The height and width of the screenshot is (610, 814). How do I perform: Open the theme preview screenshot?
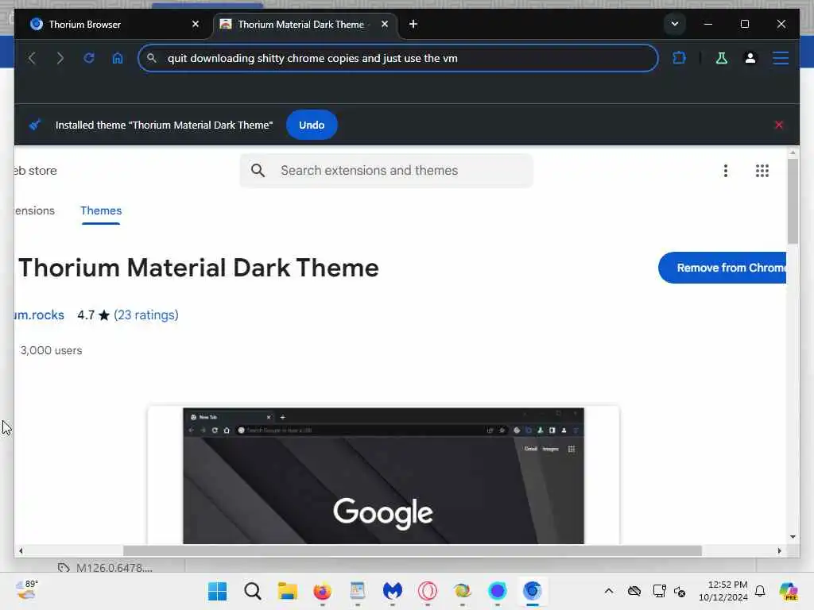coord(384,476)
